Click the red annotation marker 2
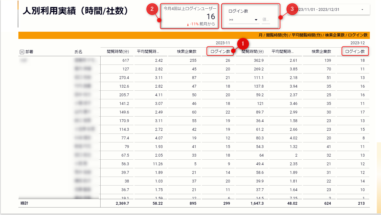Screen dimensions: 381x215 tap(152, 9)
